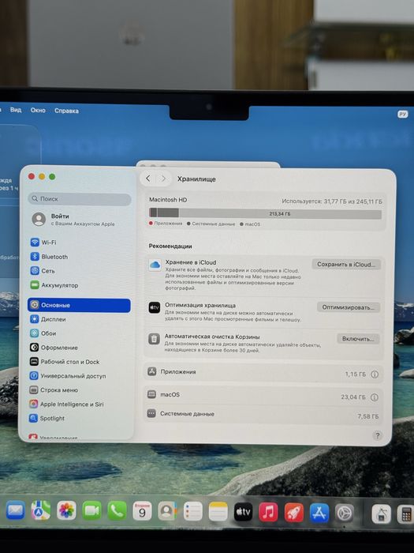The width and height of the screenshot is (414, 553).
Task: Open the Справка menu in menu bar
Action: (x=66, y=111)
